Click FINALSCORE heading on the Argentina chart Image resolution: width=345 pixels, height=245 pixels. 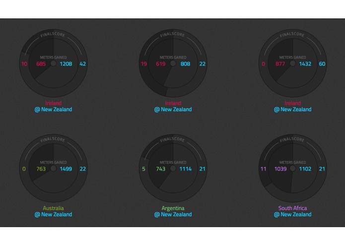pos(173,139)
